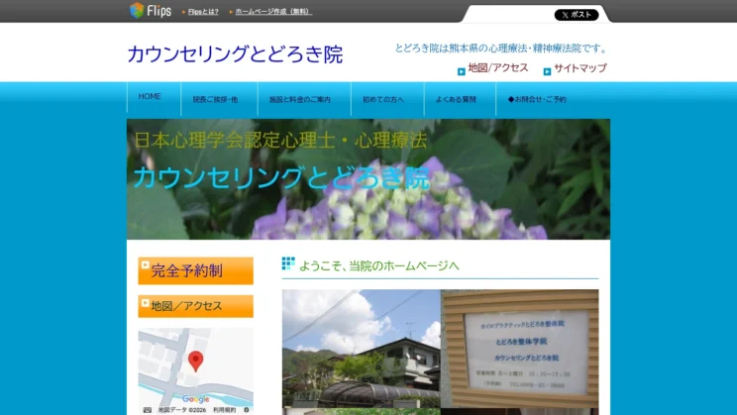Viewport: 737px width, 415px height.
Task: Open the 'ホームページ作成（無料）' link
Action: 273,11
